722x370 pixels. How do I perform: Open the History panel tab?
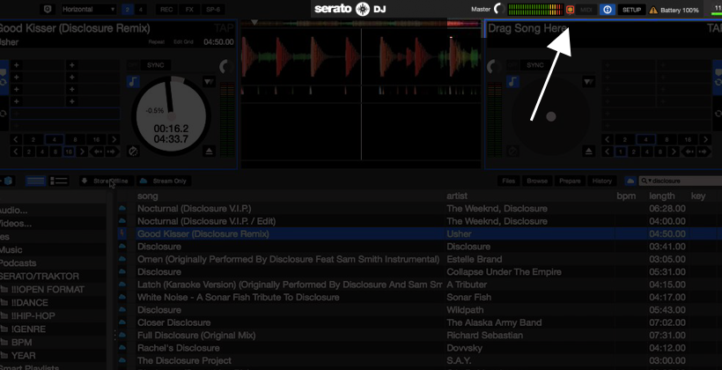(x=602, y=181)
